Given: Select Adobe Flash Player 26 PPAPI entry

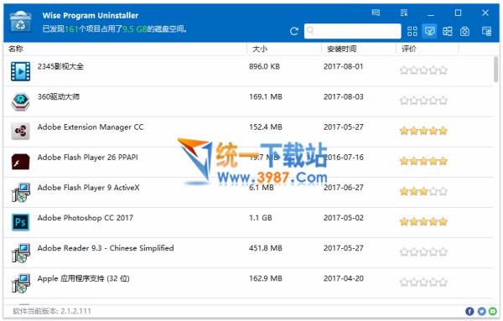Looking at the screenshot, I should click(87, 157).
